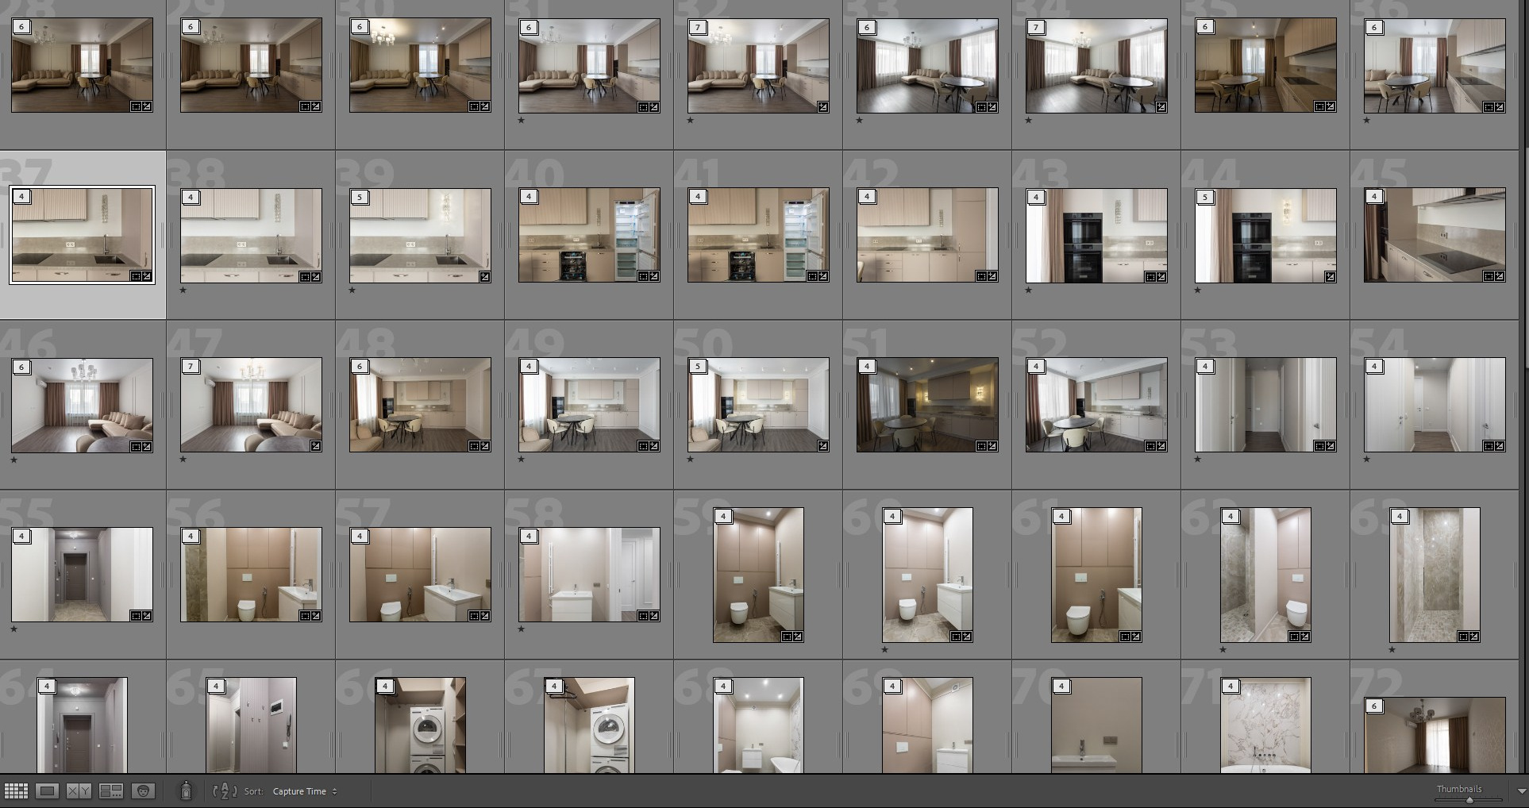Screen dimensions: 1529x808
Task: Click star rating under photo 38
Action: [x=183, y=290]
